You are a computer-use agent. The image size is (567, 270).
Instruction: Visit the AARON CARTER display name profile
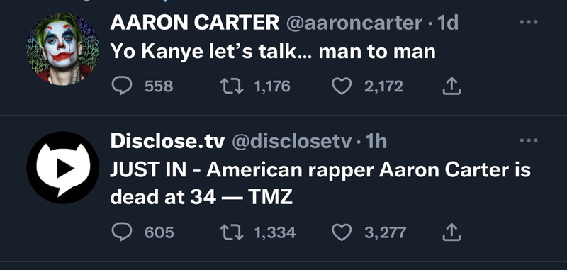coord(195,23)
